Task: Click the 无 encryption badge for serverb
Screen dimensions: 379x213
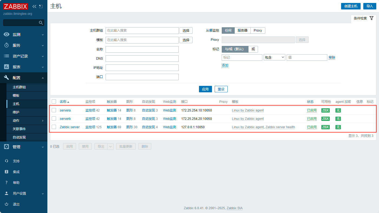Action: coord(338,119)
